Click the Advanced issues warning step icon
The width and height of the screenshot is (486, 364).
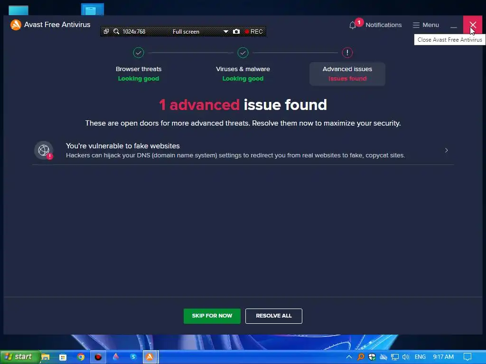[347, 53]
